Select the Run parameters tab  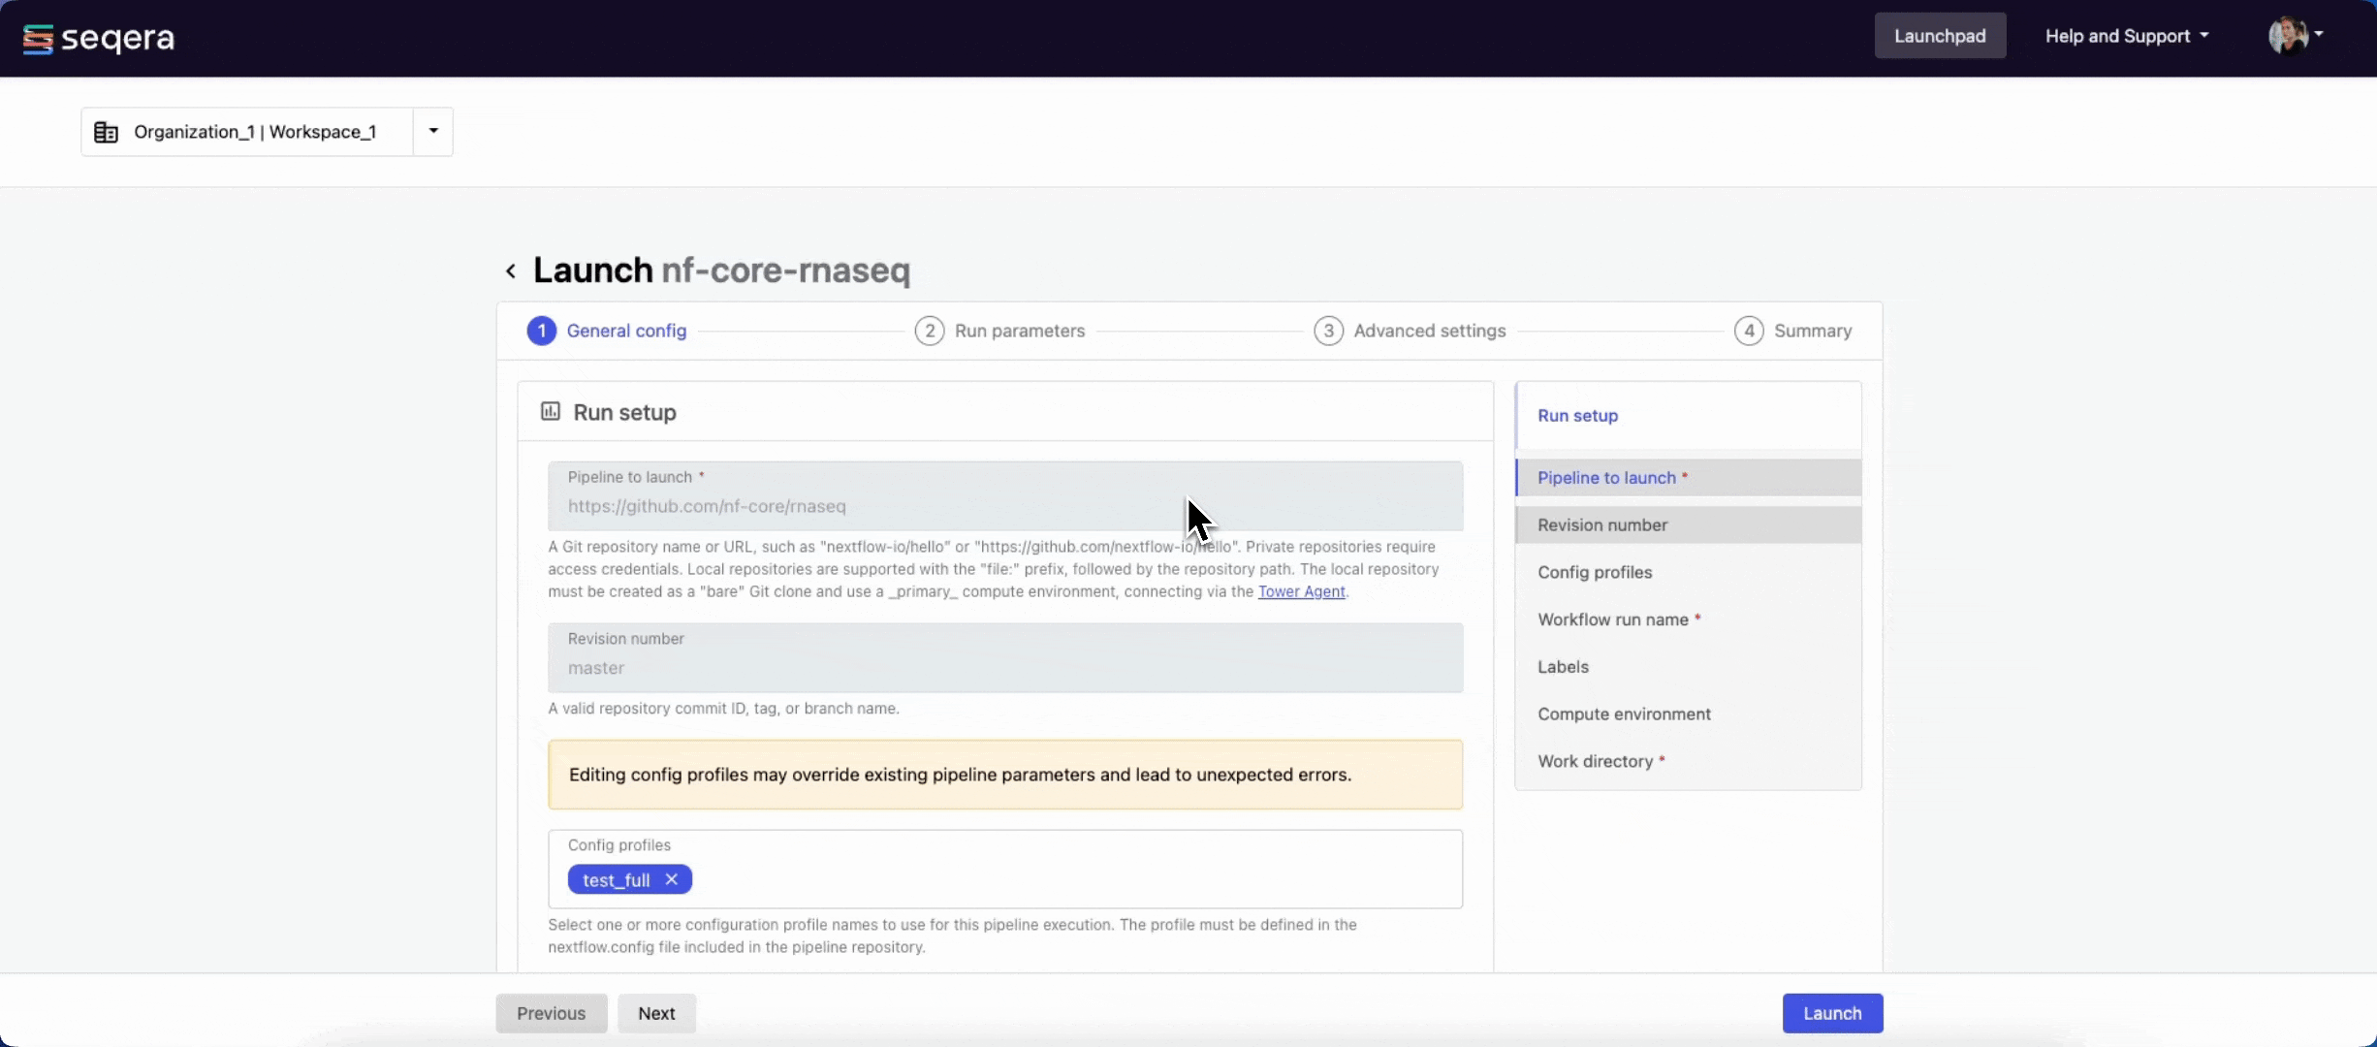tap(1019, 331)
